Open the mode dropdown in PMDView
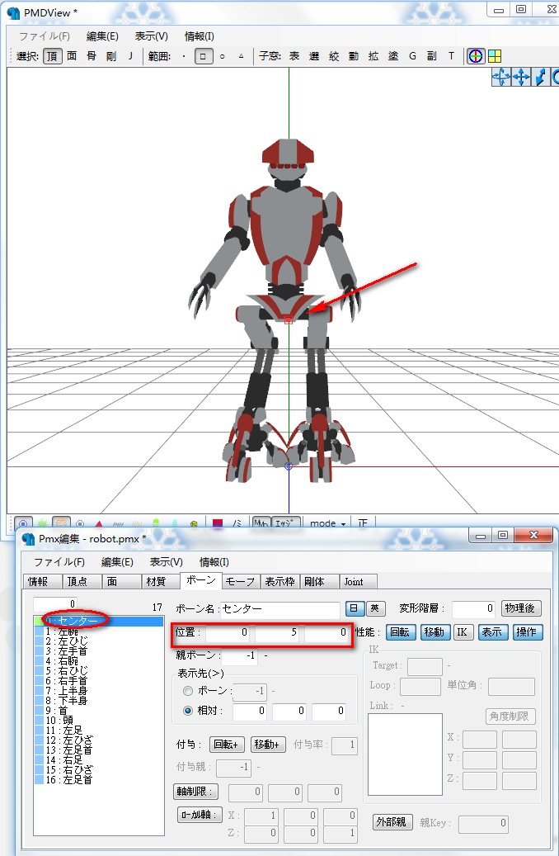The image size is (559, 856). click(x=328, y=523)
